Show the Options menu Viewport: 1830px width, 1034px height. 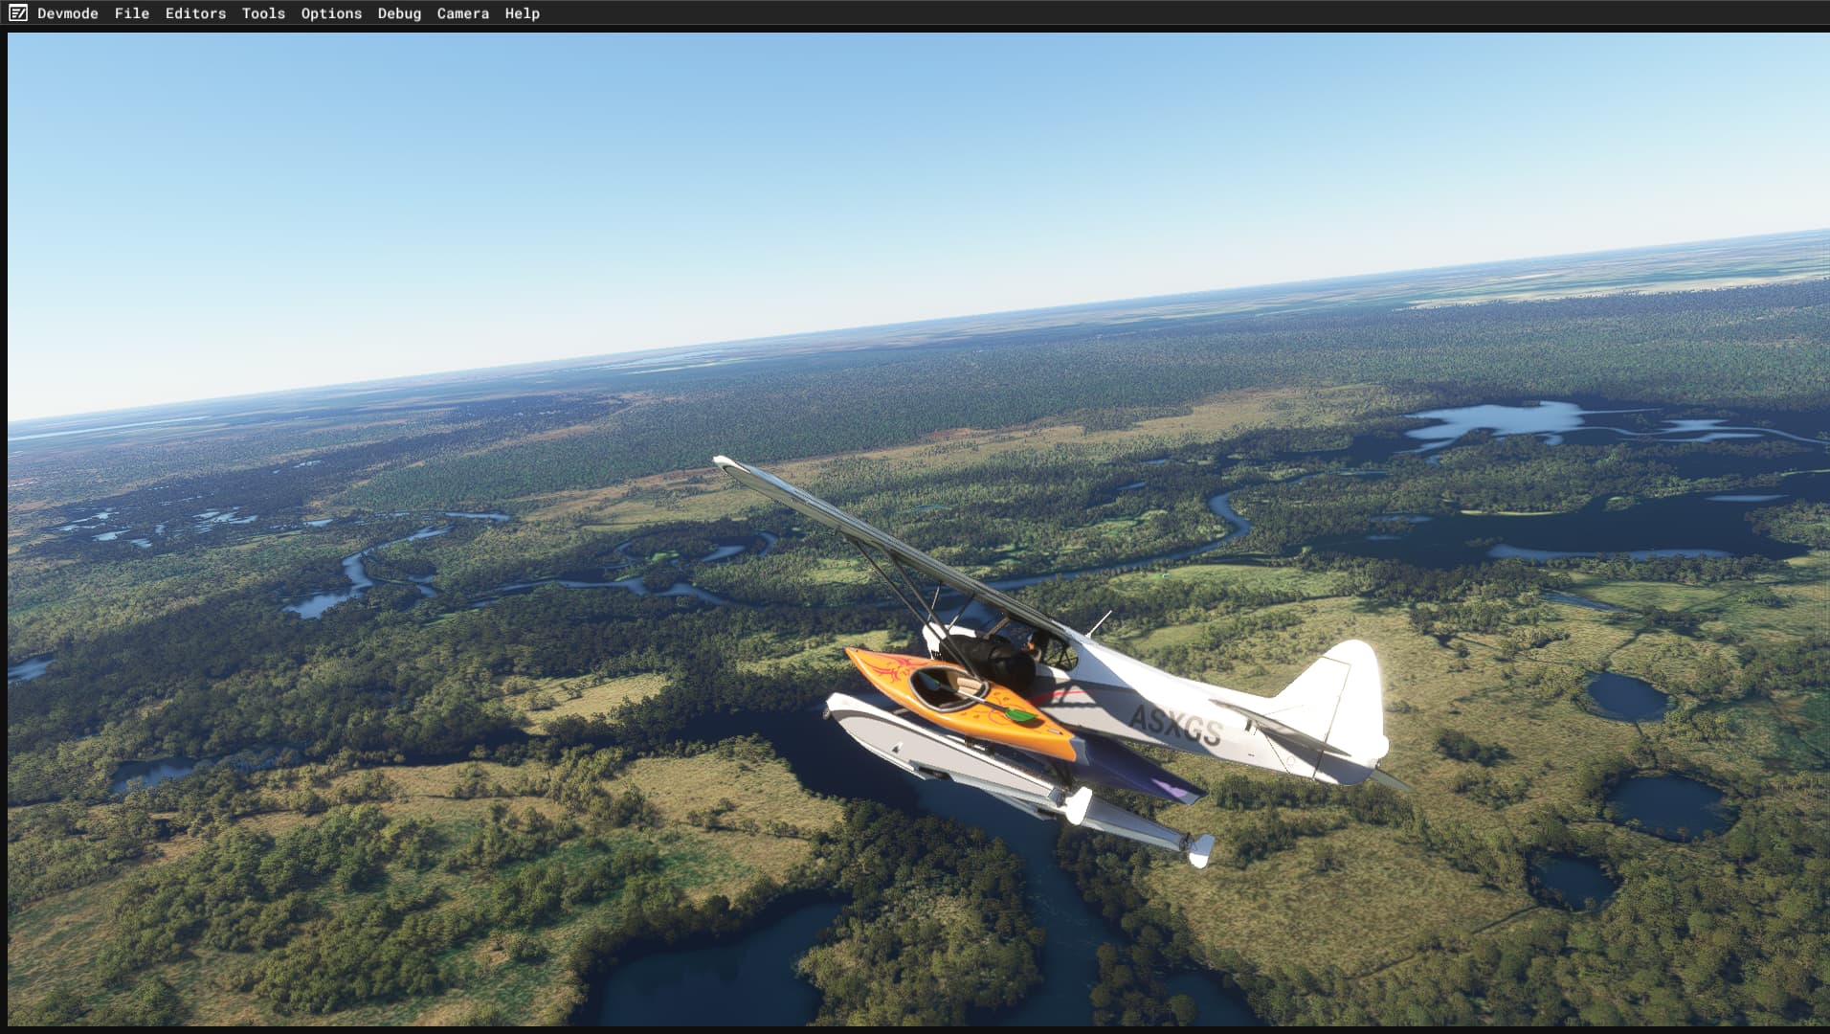tap(331, 13)
